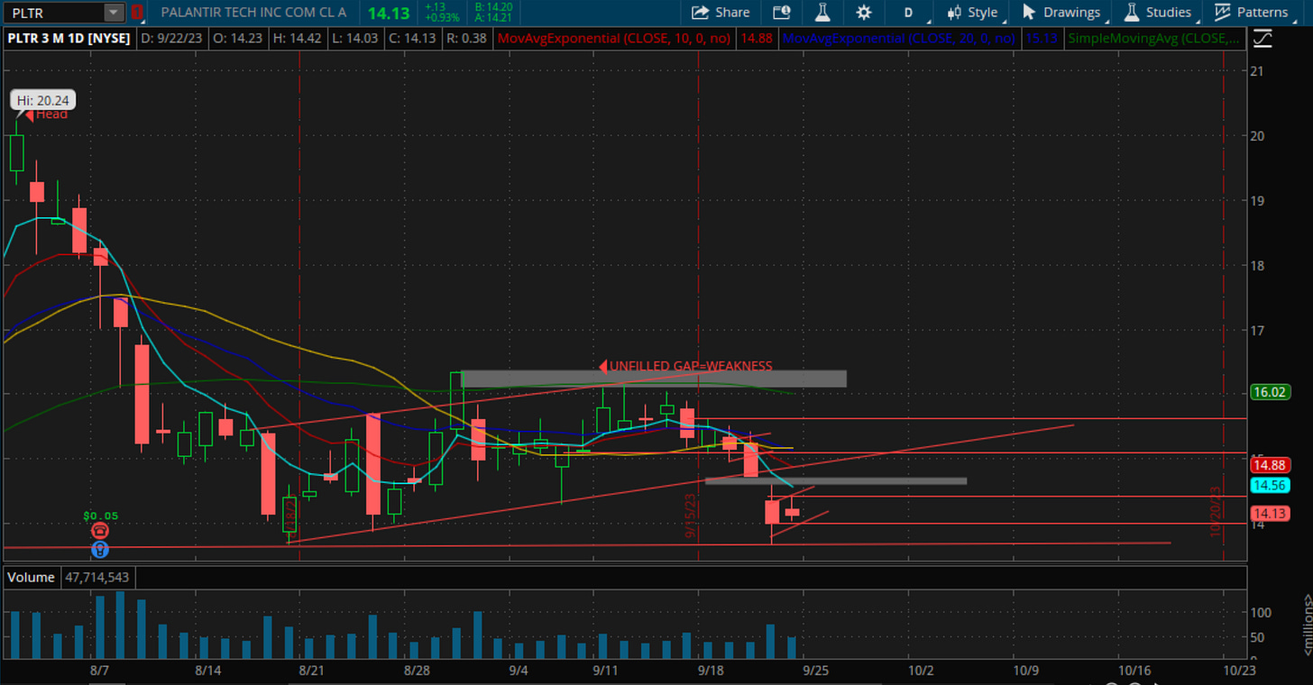Click the Volume panel label
1313x685 pixels.
[32, 577]
